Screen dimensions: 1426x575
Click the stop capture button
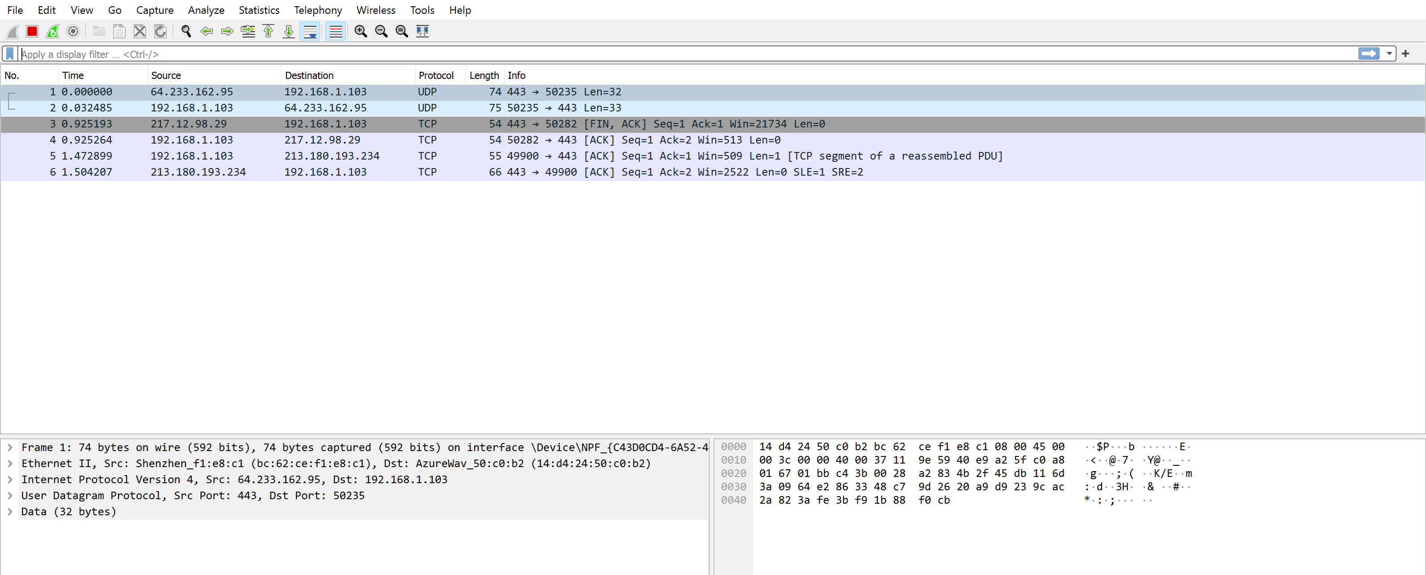[33, 32]
